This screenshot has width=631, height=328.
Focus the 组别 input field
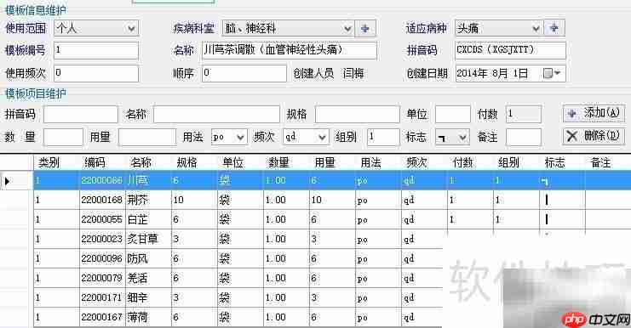click(x=383, y=138)
